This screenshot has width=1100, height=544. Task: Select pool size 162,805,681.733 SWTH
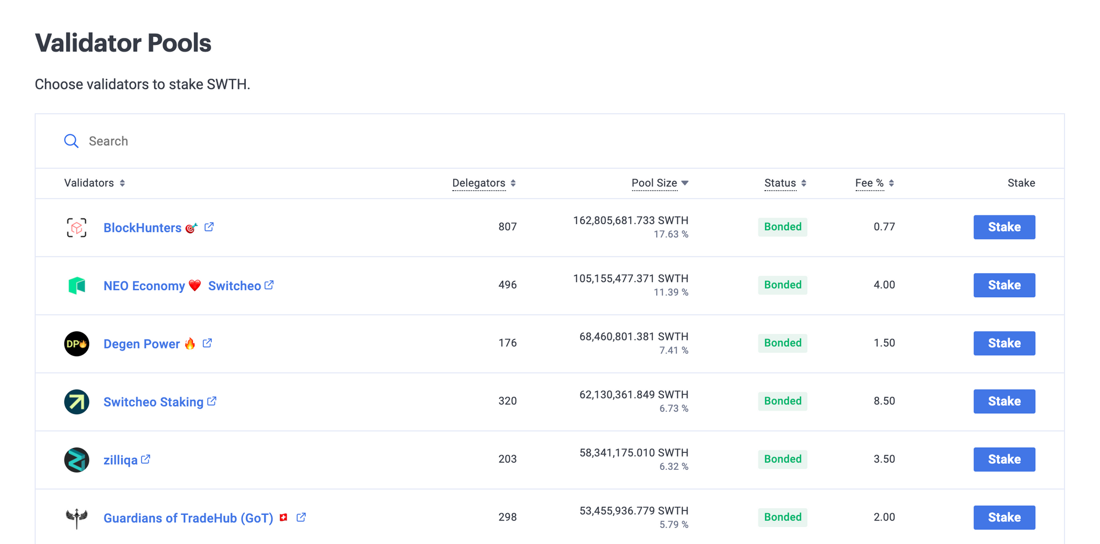click(x=631, y=220)
